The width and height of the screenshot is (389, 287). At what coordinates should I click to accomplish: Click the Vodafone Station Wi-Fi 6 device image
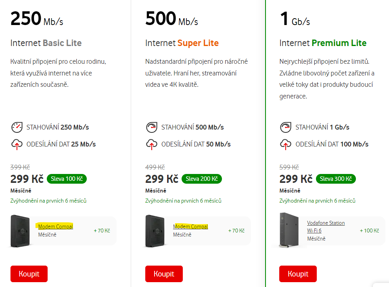click(x=289, y=230)
